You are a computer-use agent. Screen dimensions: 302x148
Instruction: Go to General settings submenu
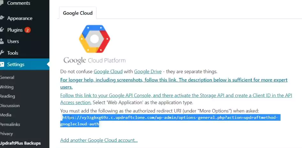[x=7, y=77]
